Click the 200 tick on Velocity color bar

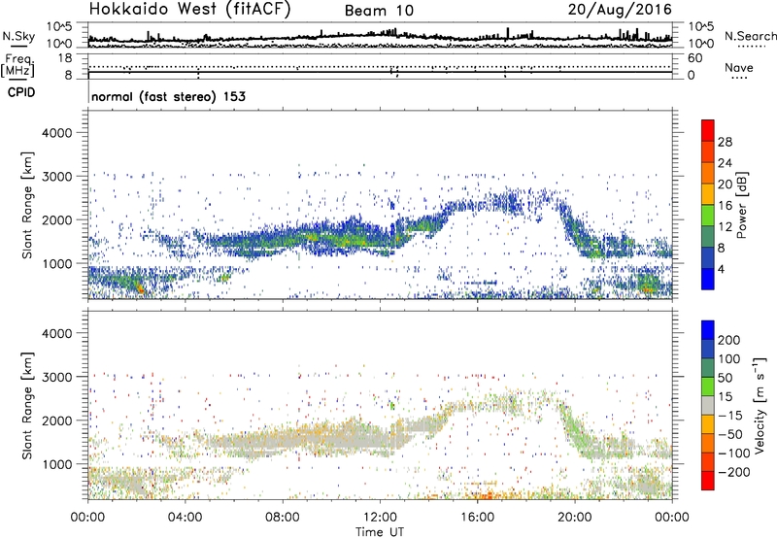729,340
